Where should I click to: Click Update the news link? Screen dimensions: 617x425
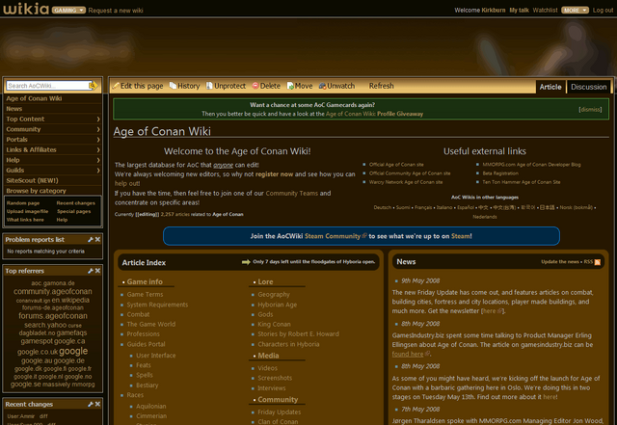pyautogui.click(x=559, y=262)
